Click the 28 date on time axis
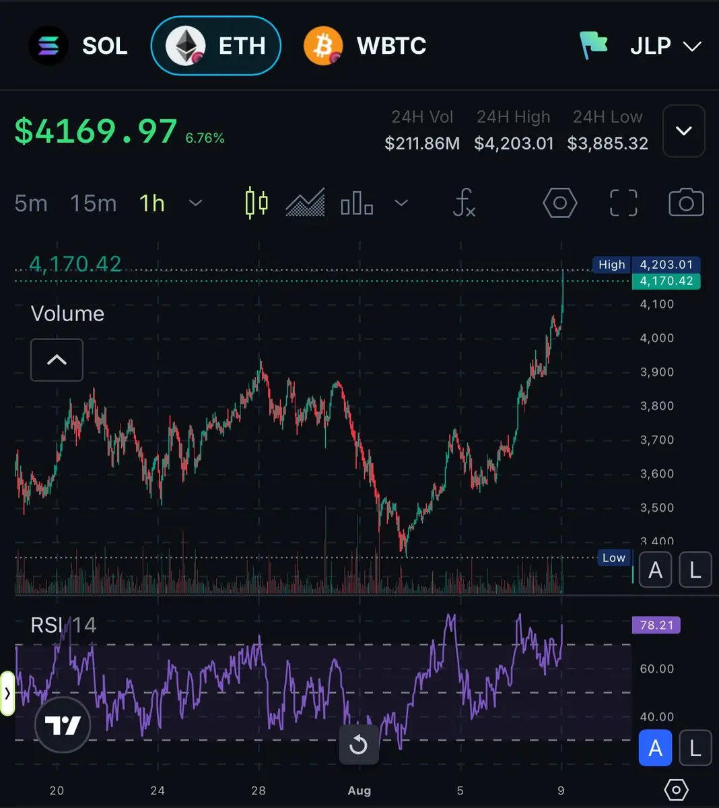The height and width of the screenshot is (808, 719). [x=258, y=790]
